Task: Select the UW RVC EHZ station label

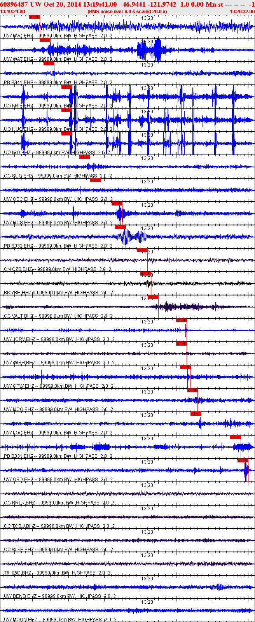Action: (58, 36)
